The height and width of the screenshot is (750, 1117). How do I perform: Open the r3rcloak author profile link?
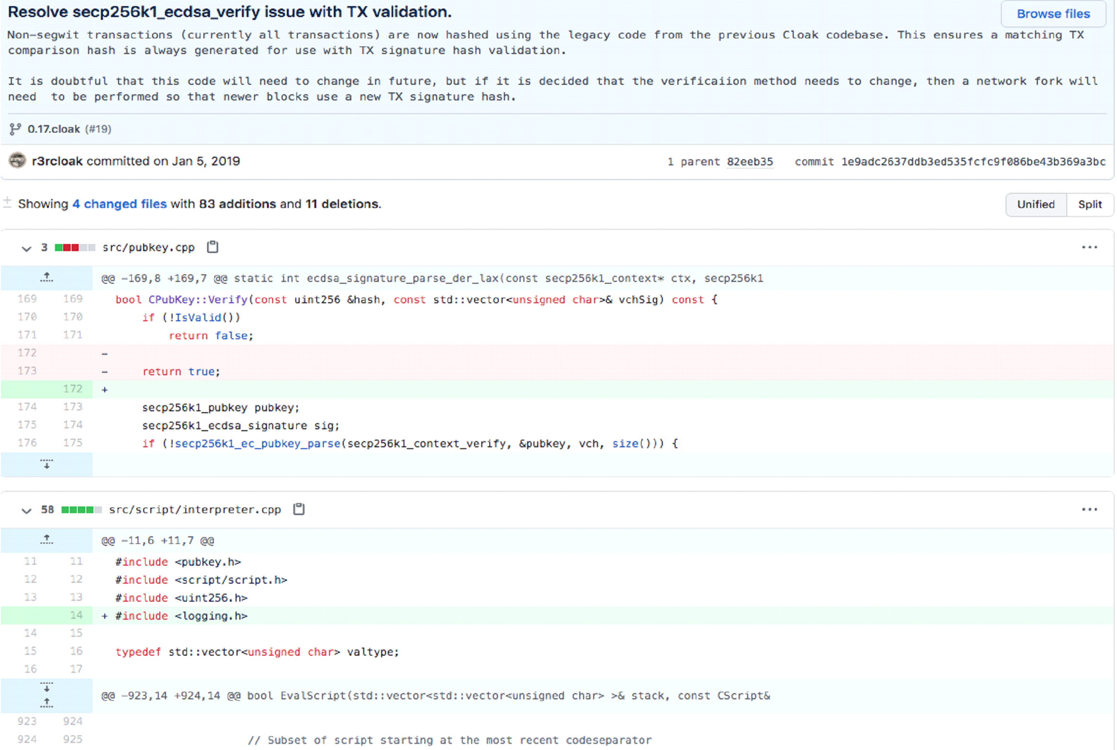pos(57,161)
